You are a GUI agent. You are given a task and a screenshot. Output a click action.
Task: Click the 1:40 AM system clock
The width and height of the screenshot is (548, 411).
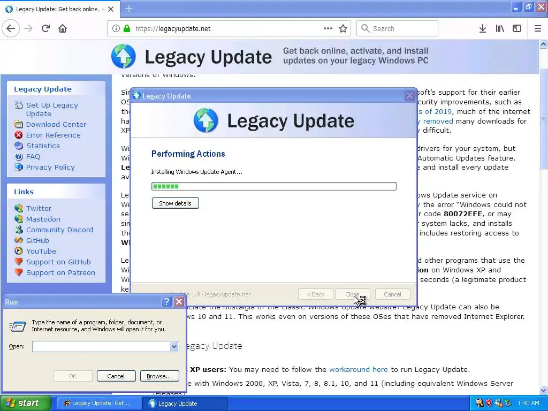pos(528,404)
